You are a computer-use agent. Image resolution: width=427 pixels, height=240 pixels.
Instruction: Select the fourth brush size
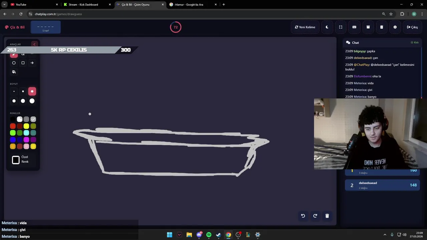pyautogui.click(x=14, y=101)
